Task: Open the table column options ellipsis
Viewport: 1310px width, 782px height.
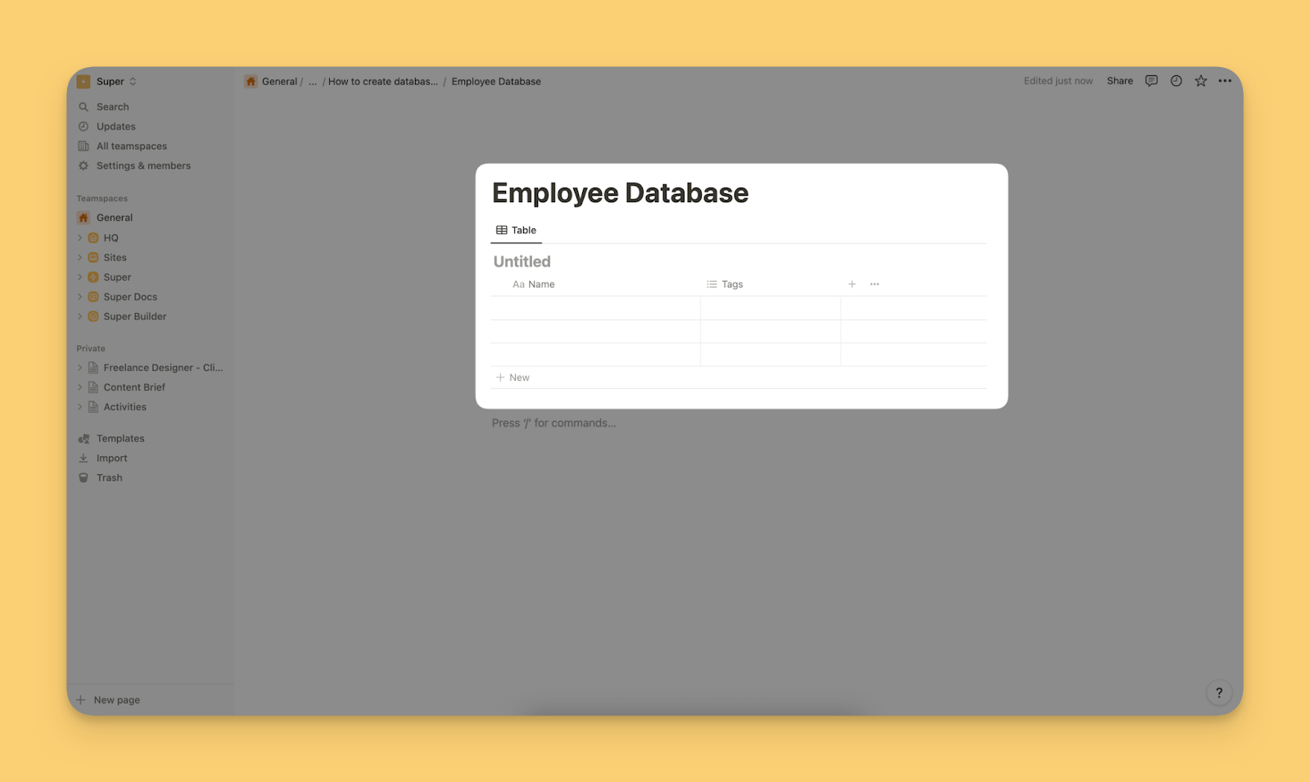Action: pos(874,285)
